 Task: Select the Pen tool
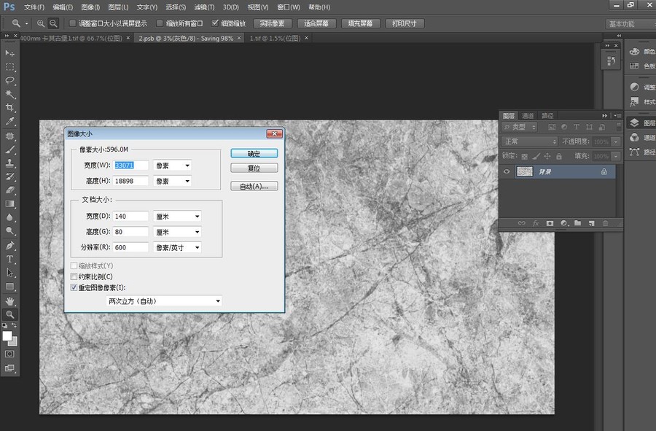[9, 246]
